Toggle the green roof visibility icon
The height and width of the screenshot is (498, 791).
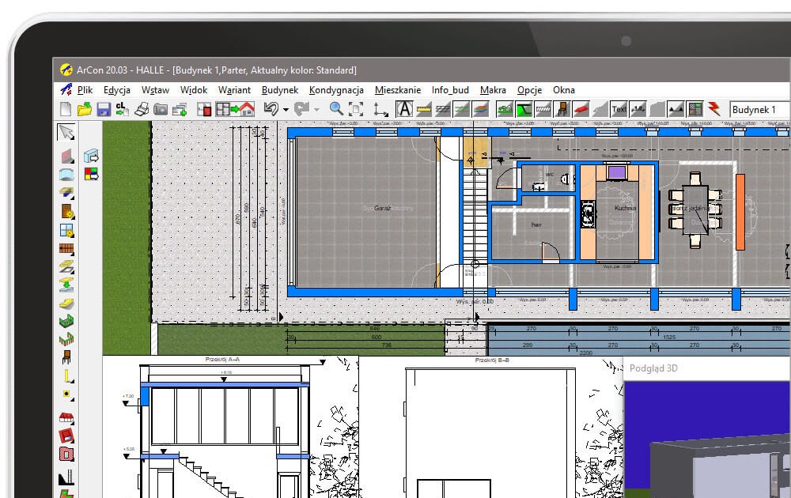524,109
